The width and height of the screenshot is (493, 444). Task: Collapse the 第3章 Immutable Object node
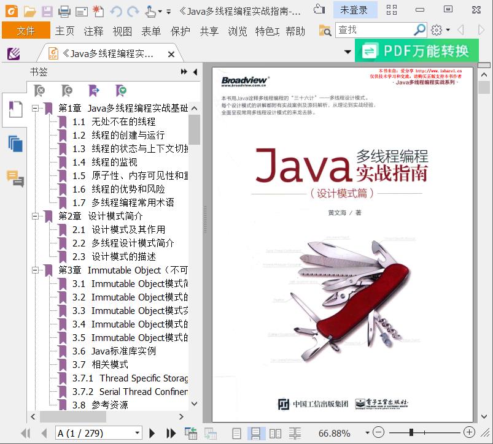(x=35, y=270)
